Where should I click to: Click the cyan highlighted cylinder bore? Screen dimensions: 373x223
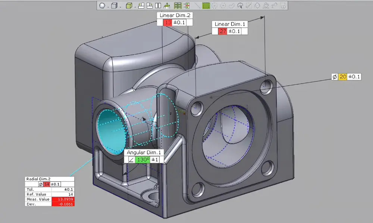pos(111,132)
